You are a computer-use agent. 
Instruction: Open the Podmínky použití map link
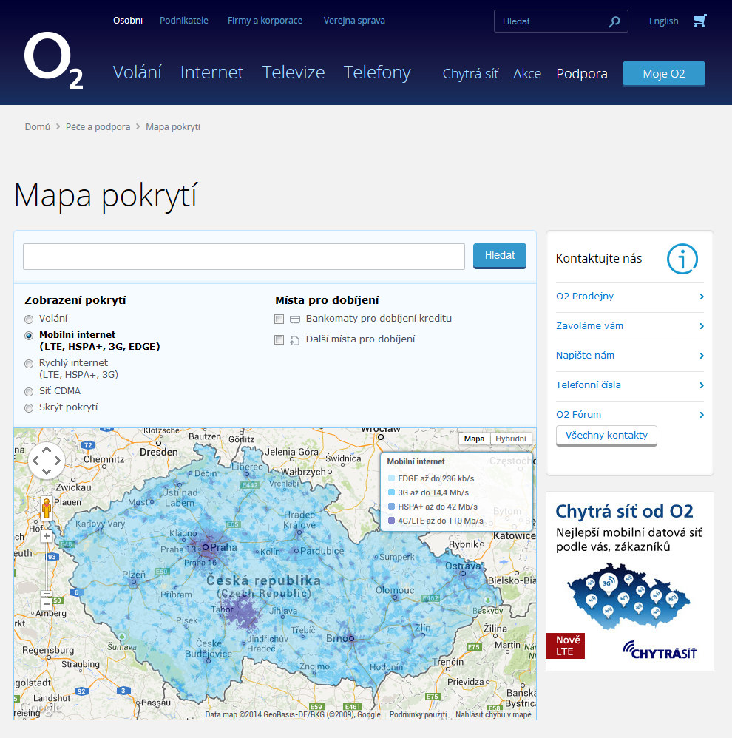tap(418, 714)
